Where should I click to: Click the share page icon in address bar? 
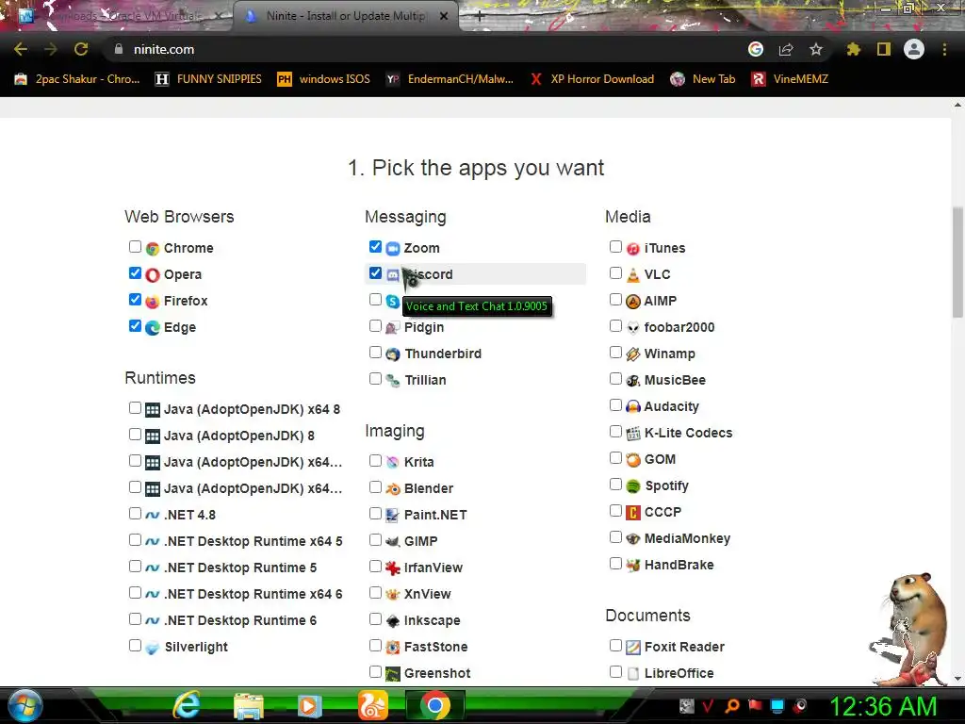786,49
